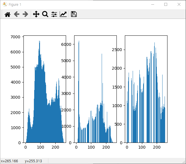This screenshot has height=164, width=186.
Task: Click the 500 tick label of the right plot
Action: [118, 124]
